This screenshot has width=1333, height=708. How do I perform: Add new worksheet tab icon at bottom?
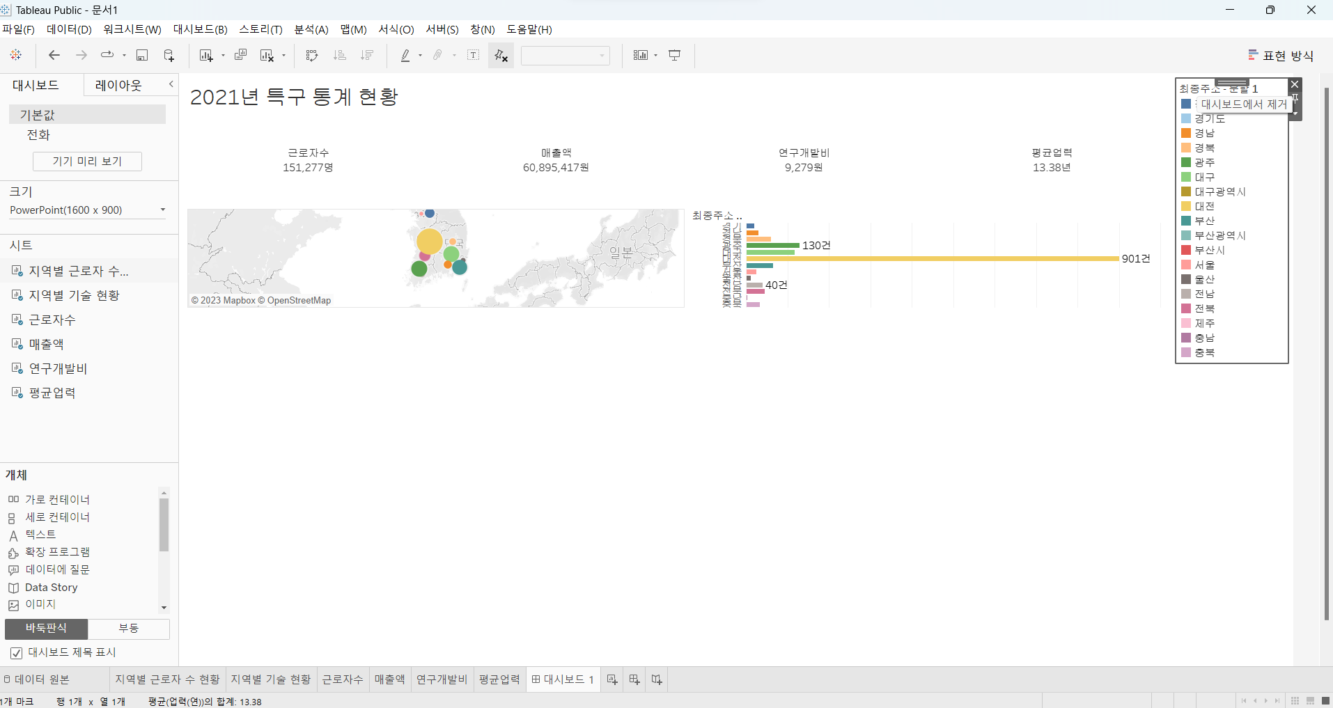coord(612,679)
